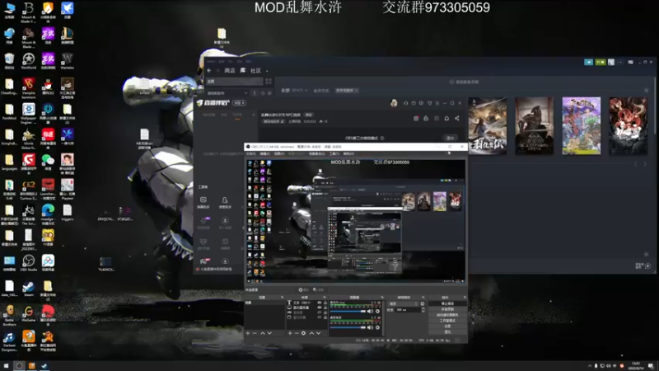Open the Vampire Survivors desktop shortcut

[x=29, y=88]
